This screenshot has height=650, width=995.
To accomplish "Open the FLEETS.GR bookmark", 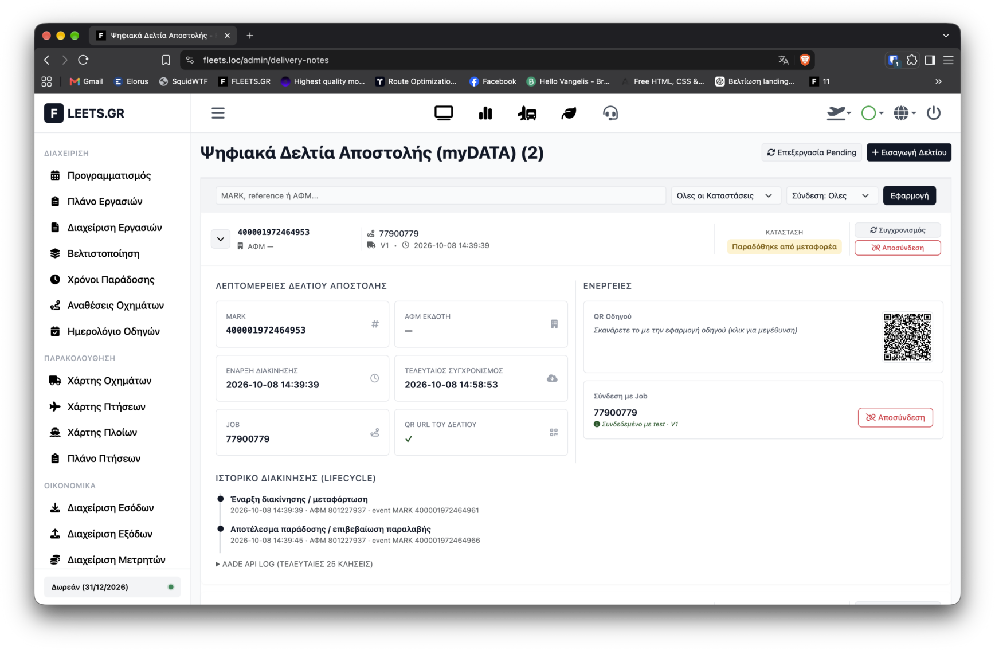I will 245,81.
